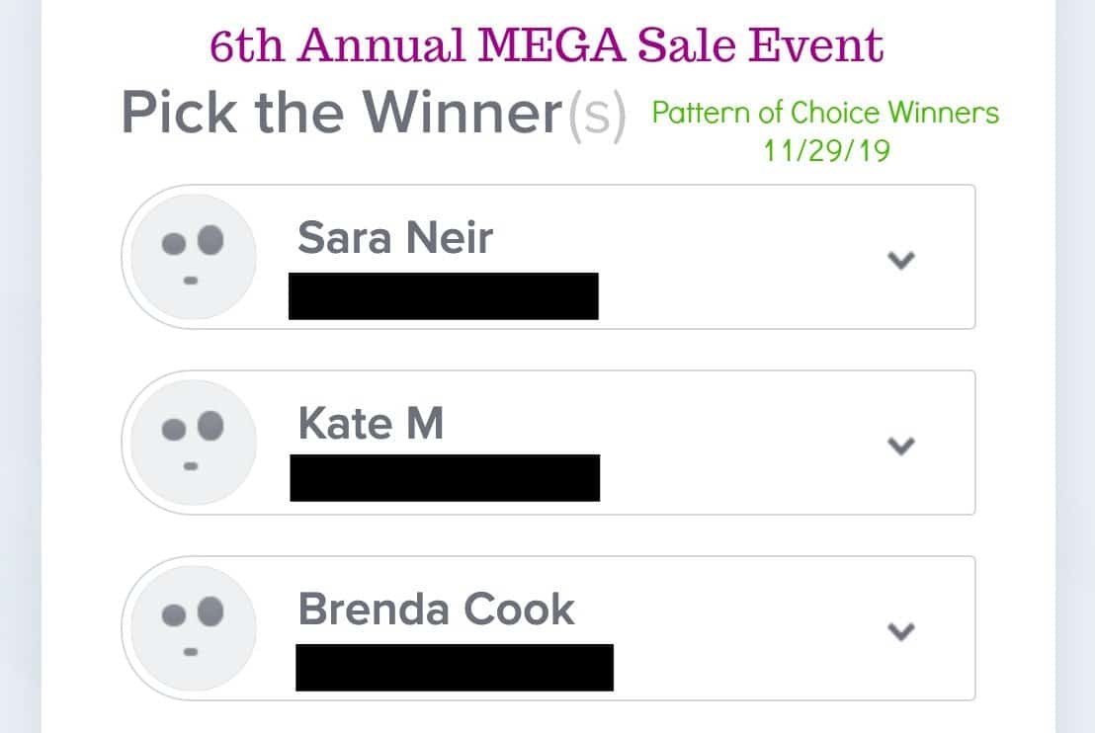Expand Sara Neir's entry chevron

pyautogui.click(x=901, y=260)
